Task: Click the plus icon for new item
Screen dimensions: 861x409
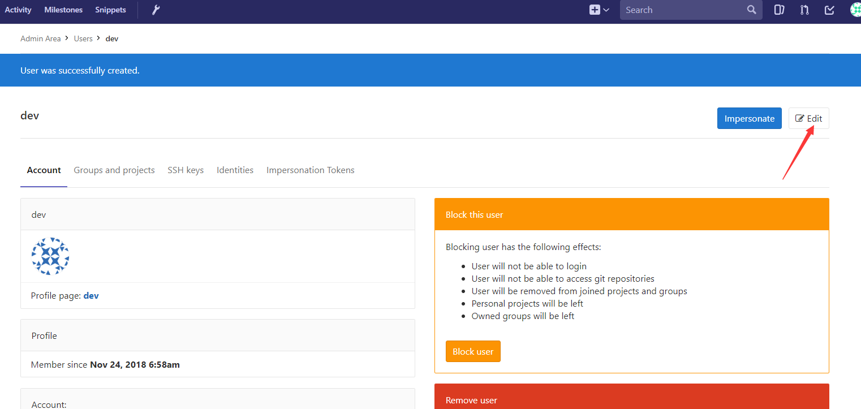Action: tap(595, 10)
